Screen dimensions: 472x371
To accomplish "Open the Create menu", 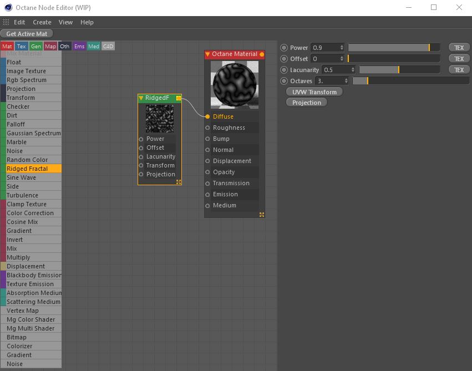I will coord(42,22).
